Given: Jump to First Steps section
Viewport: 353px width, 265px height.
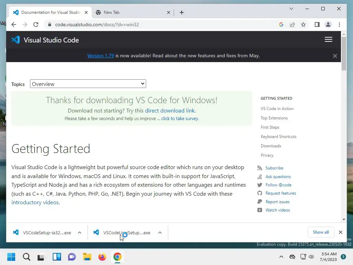Looking at the screenshot, I should point(270,127).
